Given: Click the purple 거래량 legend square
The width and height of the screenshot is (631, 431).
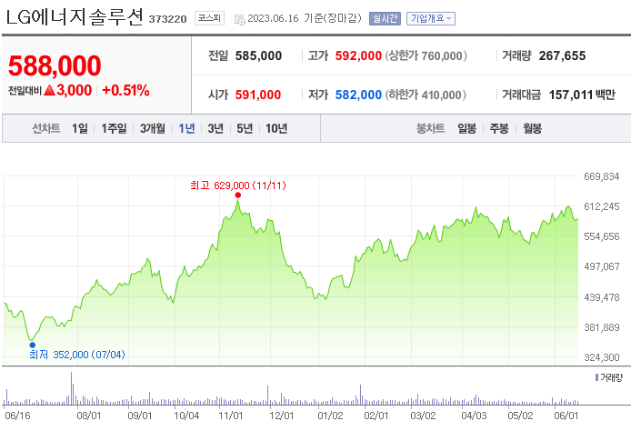Looking at the screenshot, I should click(596, 377).
